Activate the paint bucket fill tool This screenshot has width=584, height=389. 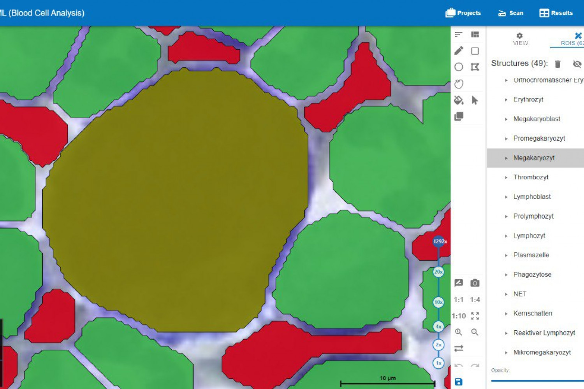[459, 100]
